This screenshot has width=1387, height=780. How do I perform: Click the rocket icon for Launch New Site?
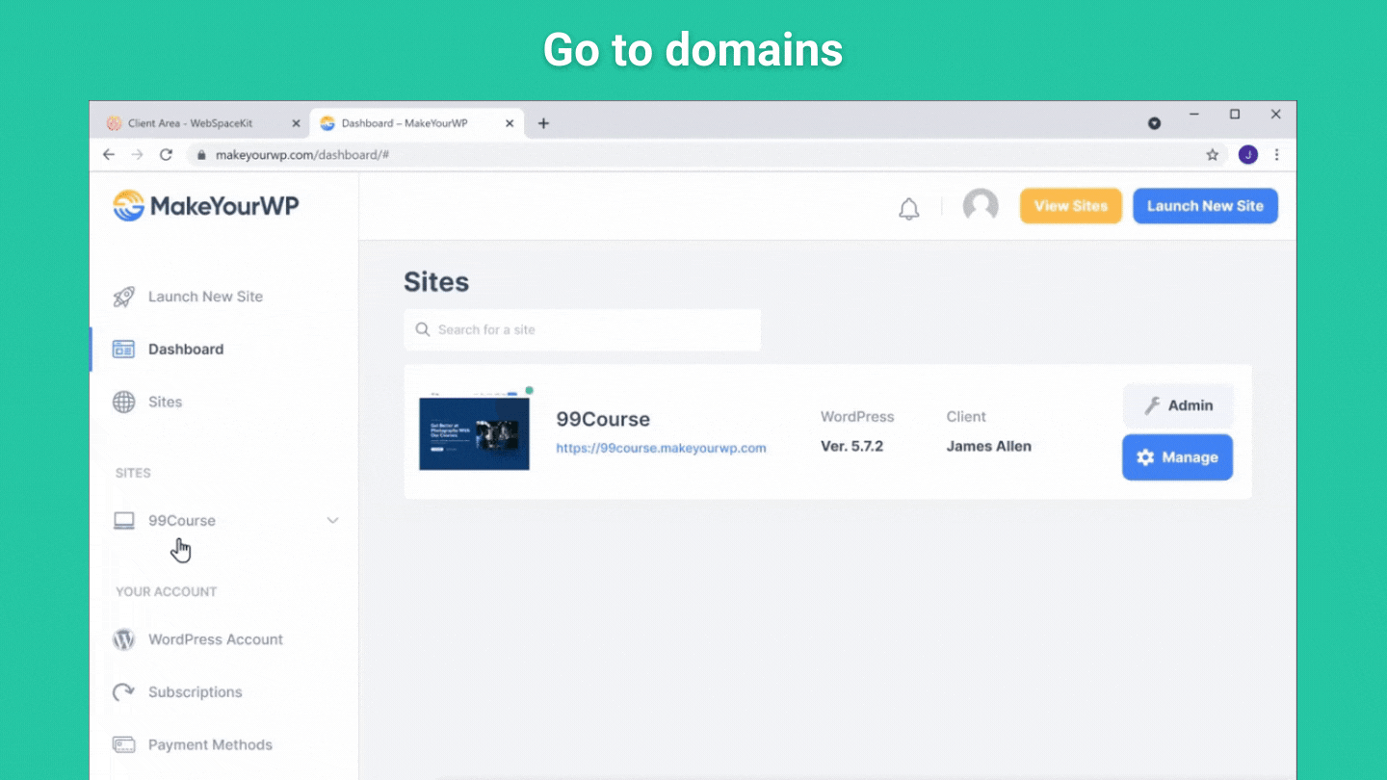click(x=124, y=297)
